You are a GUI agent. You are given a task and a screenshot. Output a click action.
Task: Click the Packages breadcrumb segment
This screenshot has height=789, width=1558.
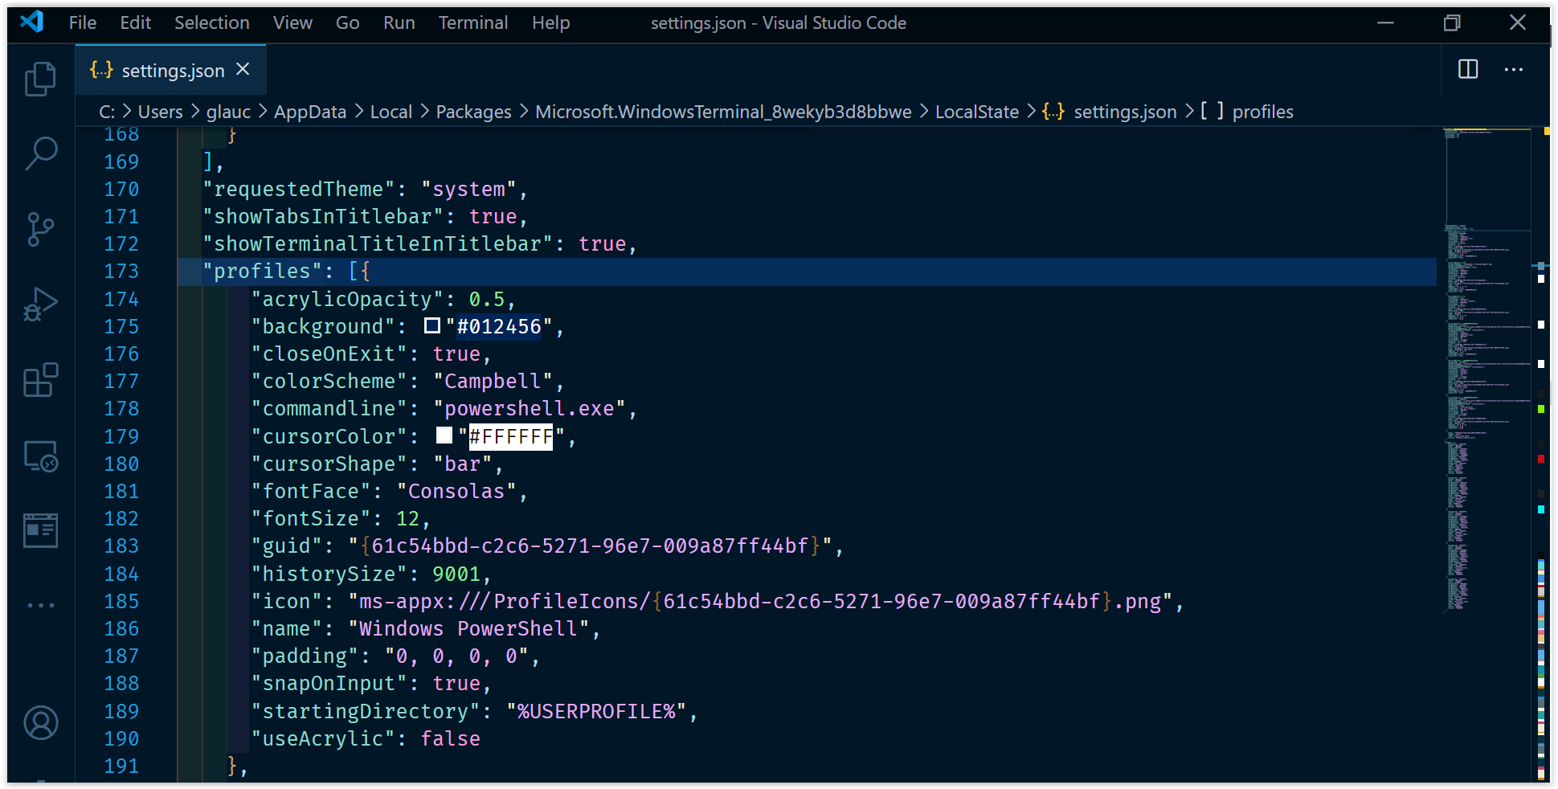pyautogui.click(x=473, y=112)
